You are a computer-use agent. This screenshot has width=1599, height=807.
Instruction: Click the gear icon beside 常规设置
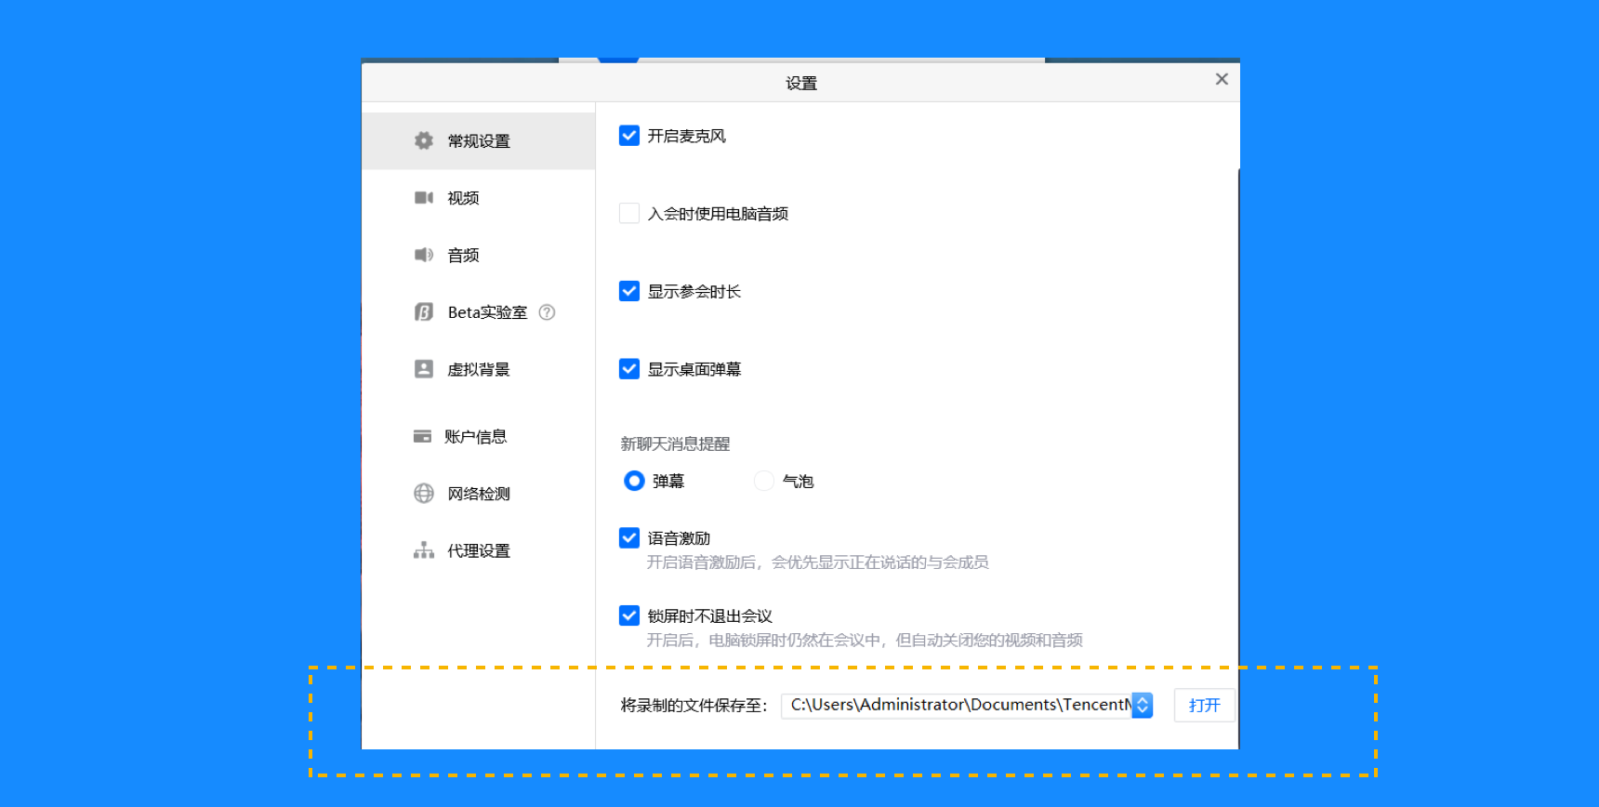tap(424, 140)
